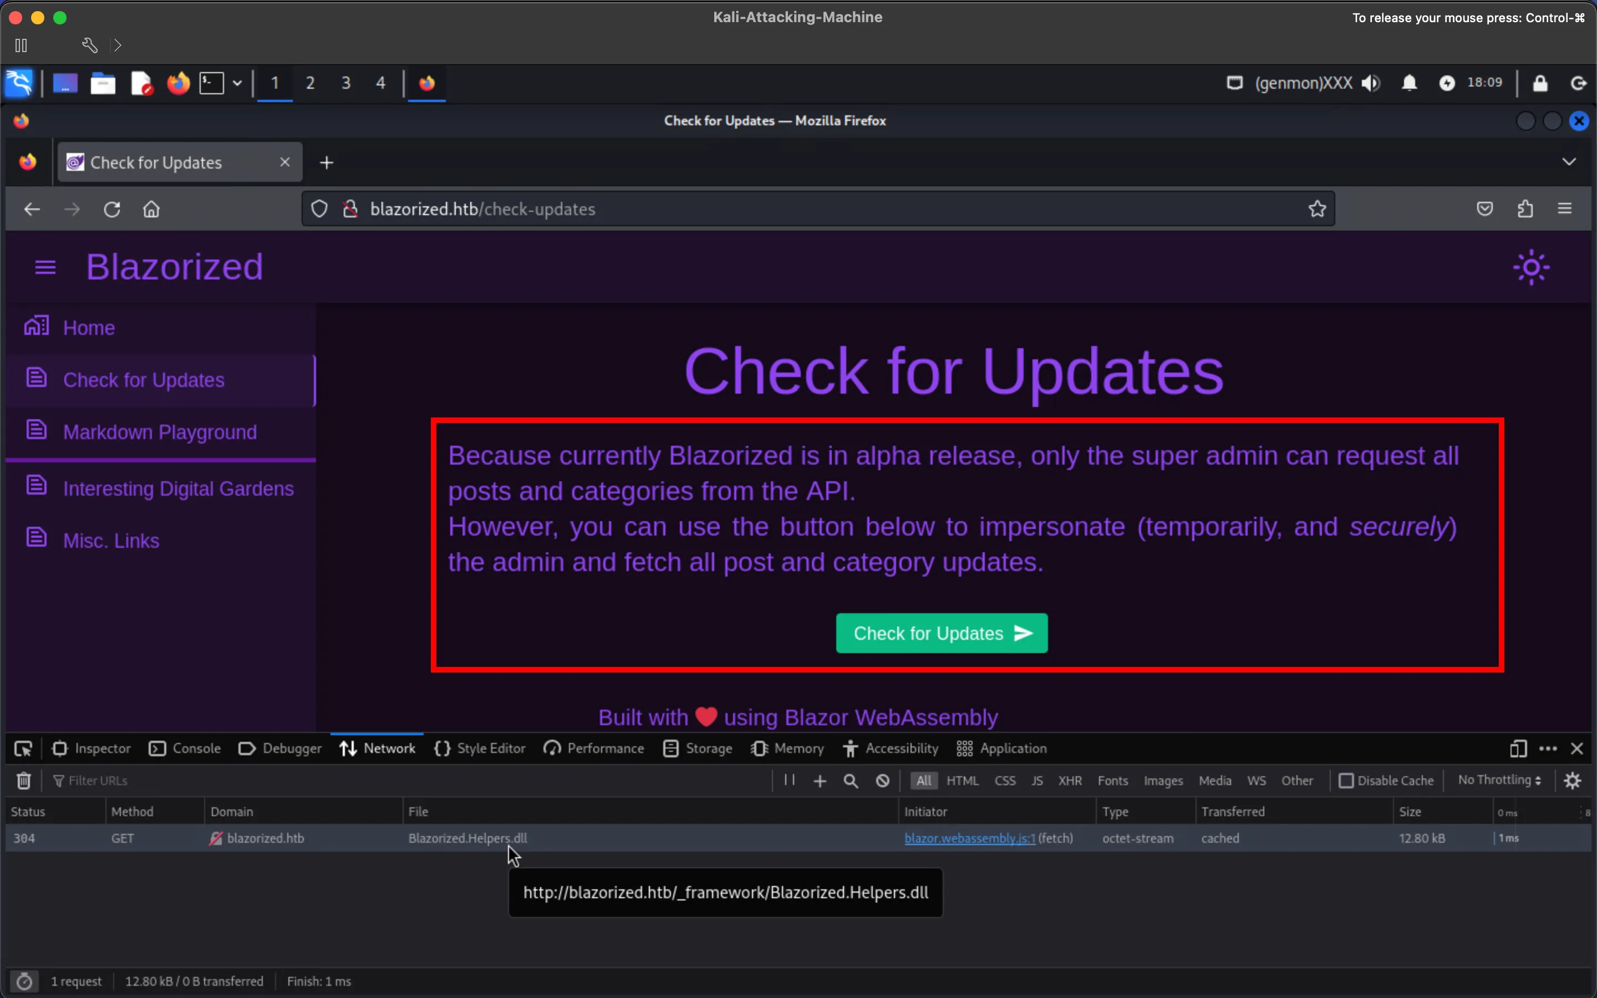This screenshot has width=1597, height=998.
Task: Open the No Throttling dropdown
Action: (1499, 780)
